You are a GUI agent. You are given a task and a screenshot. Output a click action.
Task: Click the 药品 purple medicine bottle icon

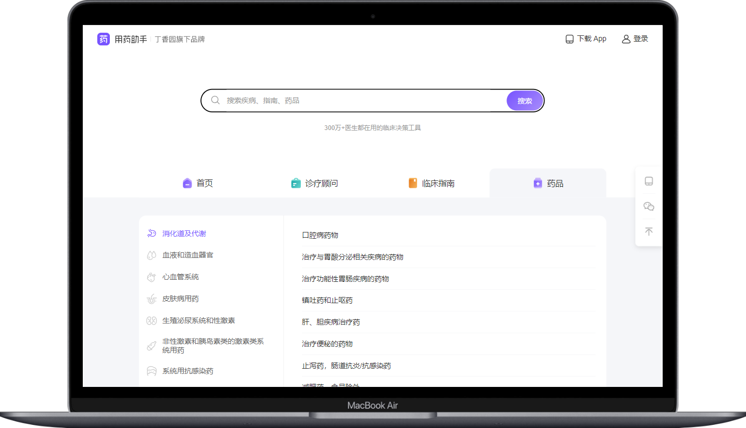point(538,183)
